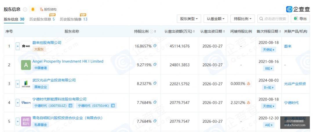Viewport: 313px width, 132px height.
Task: Click the 私募基金 tag
Action: pyautogui.click(x=41, y=125)
